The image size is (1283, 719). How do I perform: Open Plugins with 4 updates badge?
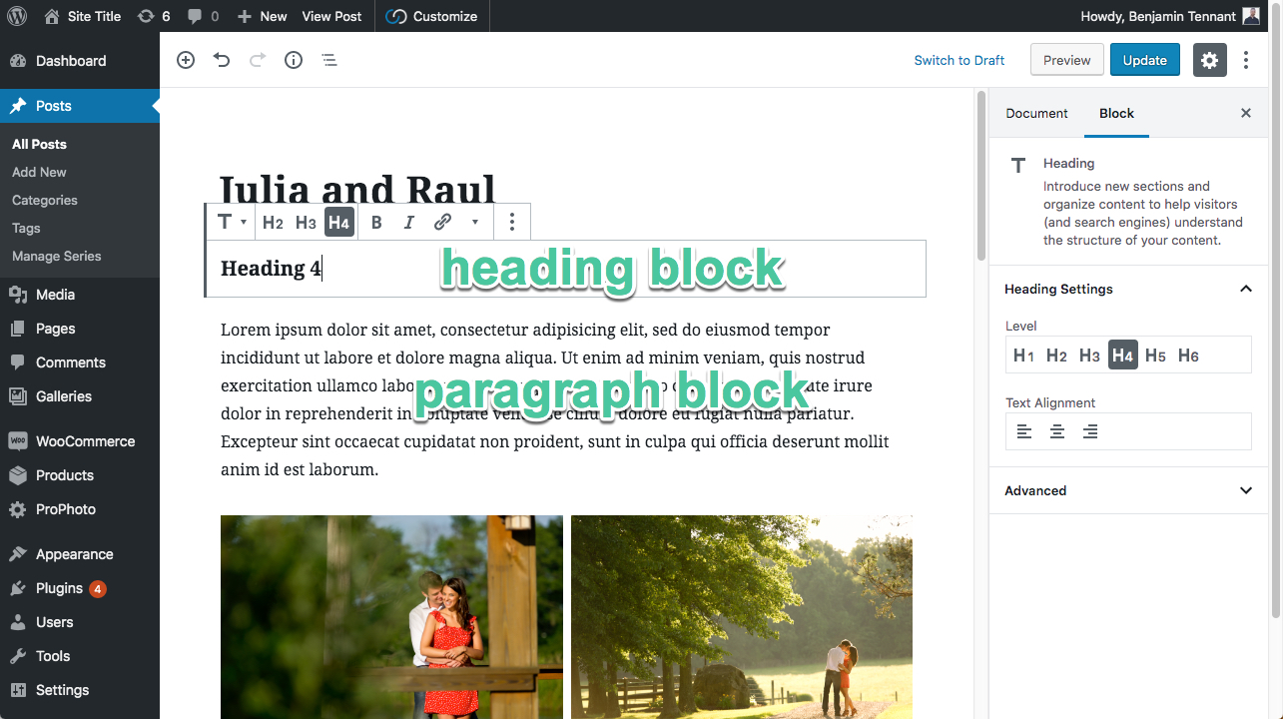point(80,588)
